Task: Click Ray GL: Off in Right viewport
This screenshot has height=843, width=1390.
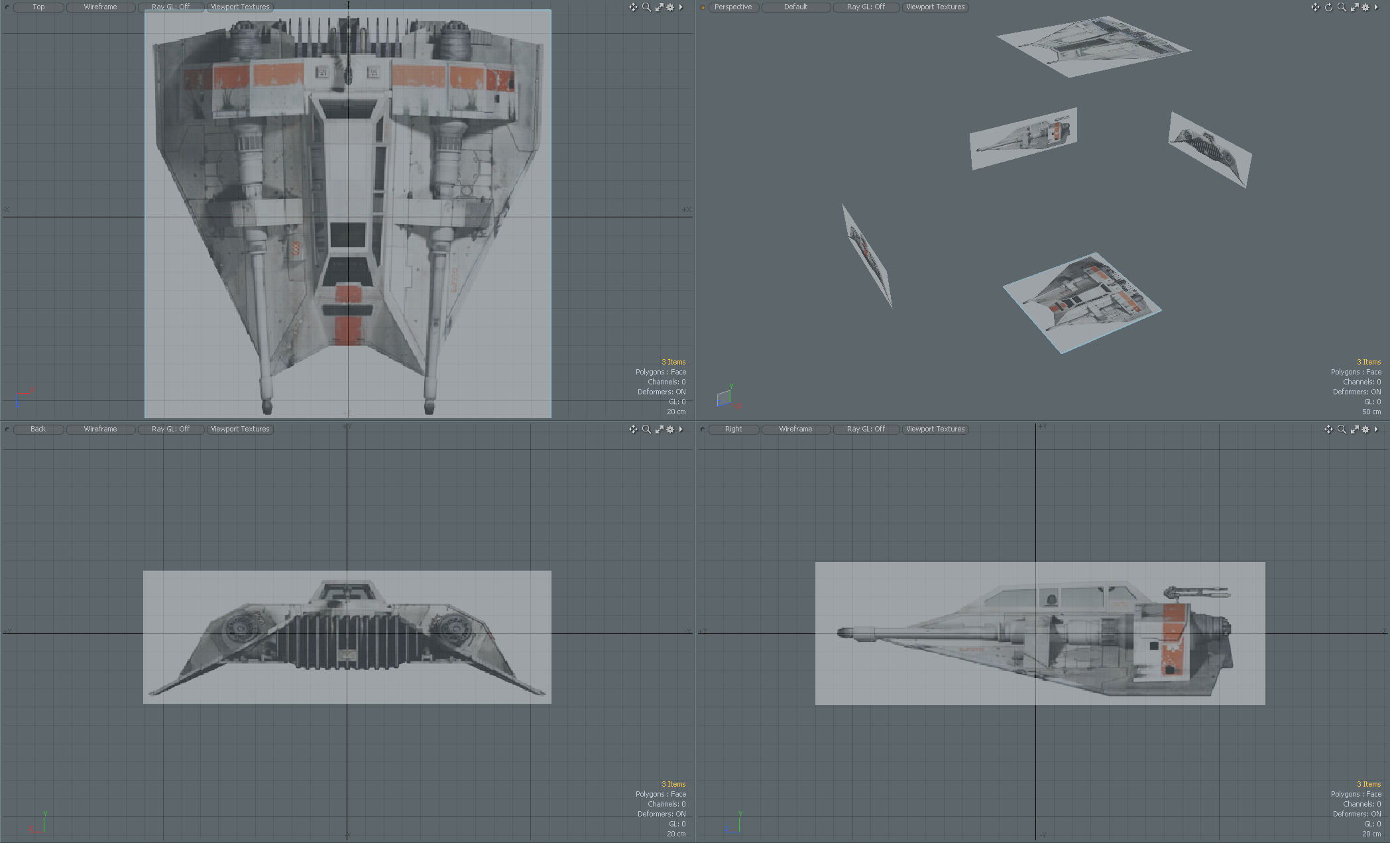Action: coord(866,429)
